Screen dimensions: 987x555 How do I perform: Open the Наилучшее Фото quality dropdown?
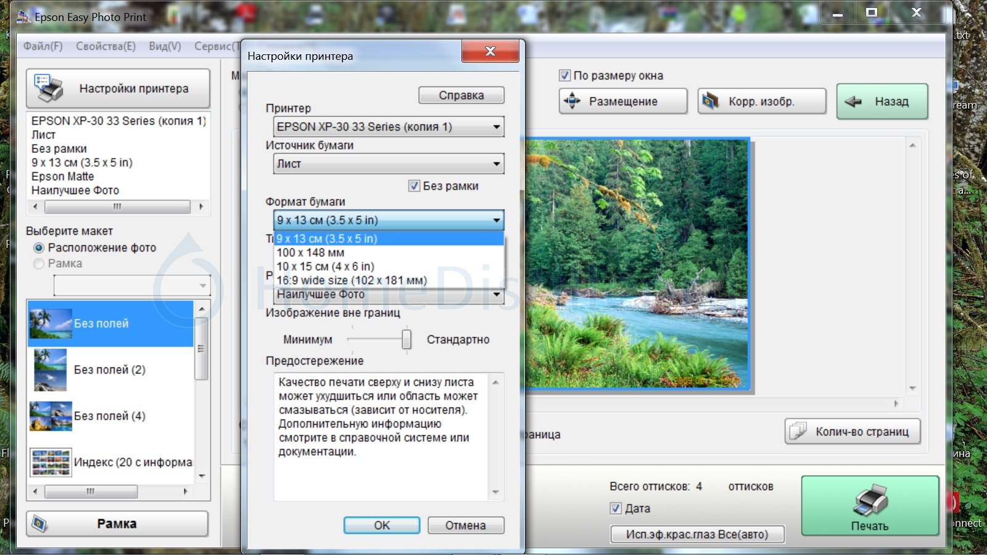389,295
